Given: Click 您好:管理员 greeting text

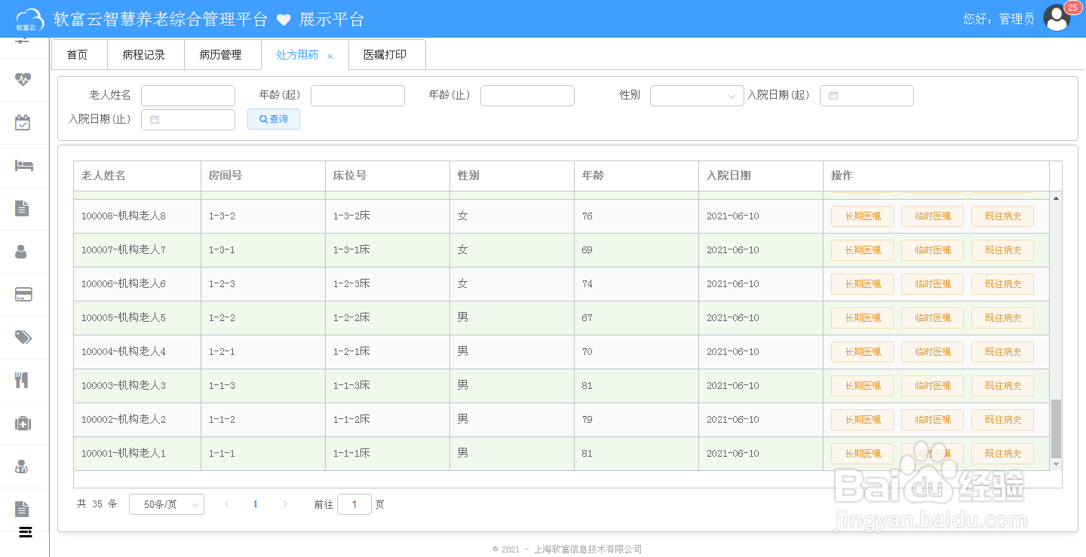Looking at the screenshot, I should tap(999, 19).
